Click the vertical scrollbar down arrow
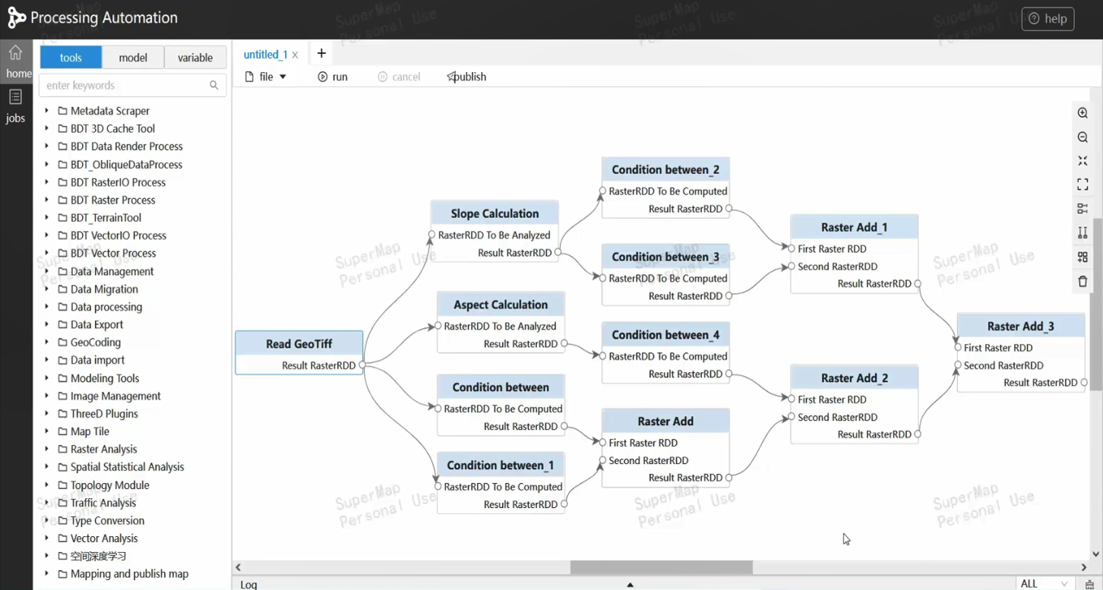This screenshot has width=1103, height=590. (1096, 554)
